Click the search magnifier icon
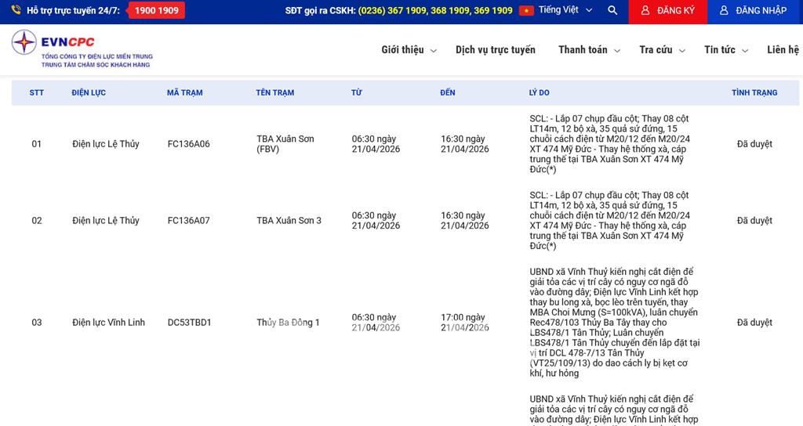 [x=612, y=11]
